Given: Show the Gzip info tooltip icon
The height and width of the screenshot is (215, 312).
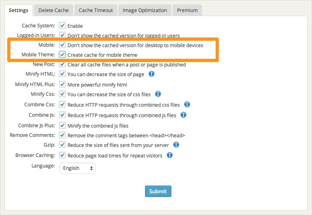Looking at the screenshot, I should click(x=176, y=145).
